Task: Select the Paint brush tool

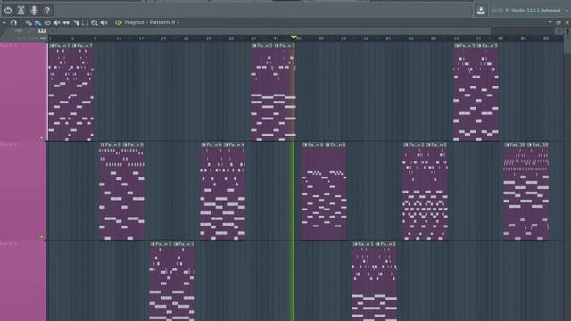Action: point(37,22)
